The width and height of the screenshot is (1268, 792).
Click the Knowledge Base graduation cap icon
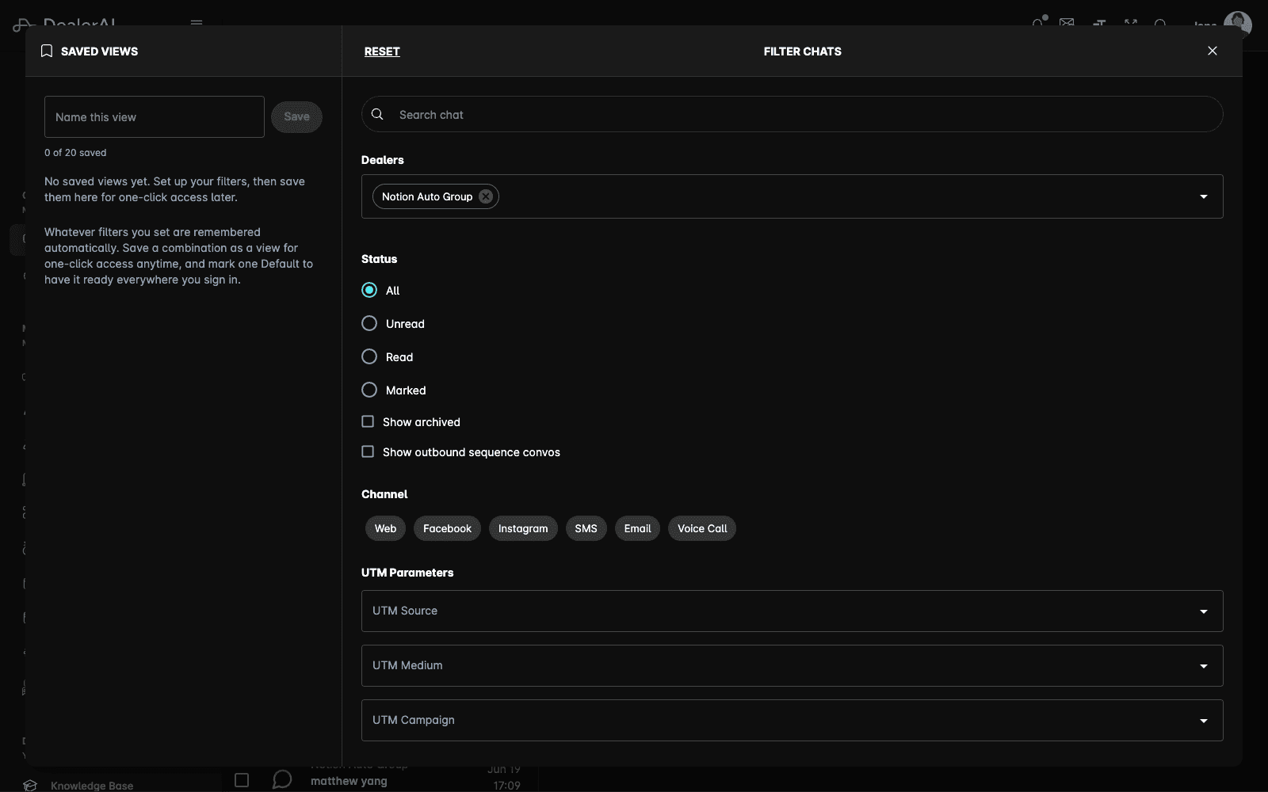[x=30, y=785]
